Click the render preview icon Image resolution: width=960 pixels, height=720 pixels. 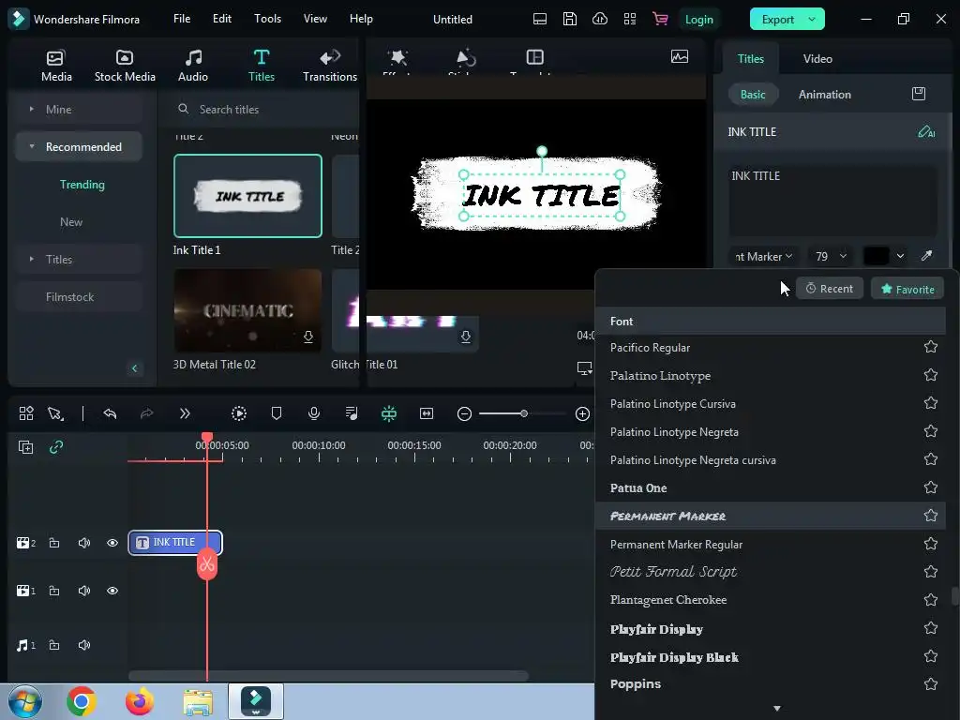[239, 413]
